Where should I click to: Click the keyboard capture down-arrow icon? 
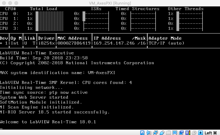[x=200, y=133]
